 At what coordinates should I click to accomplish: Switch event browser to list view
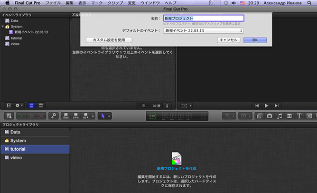(41, 105)
